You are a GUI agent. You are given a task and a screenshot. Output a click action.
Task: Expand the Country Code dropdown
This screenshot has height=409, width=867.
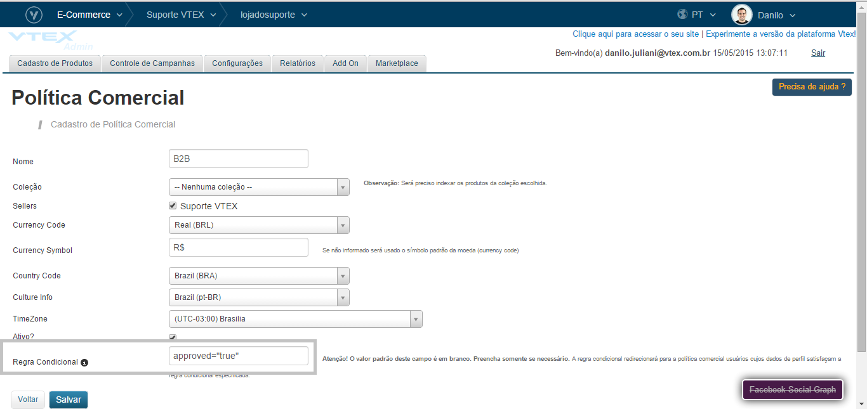[x=259, y=276]
